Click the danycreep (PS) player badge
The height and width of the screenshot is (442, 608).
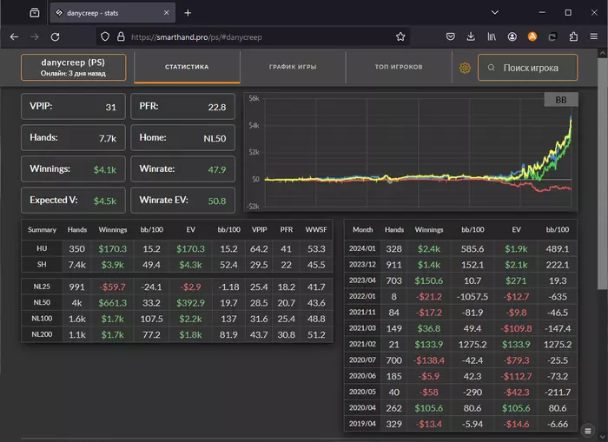pos(73,68)
